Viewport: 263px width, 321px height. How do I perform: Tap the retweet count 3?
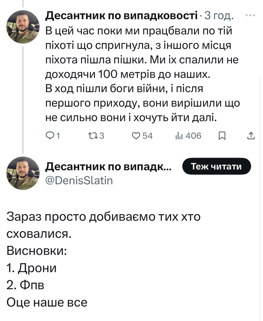pos(102,136)
